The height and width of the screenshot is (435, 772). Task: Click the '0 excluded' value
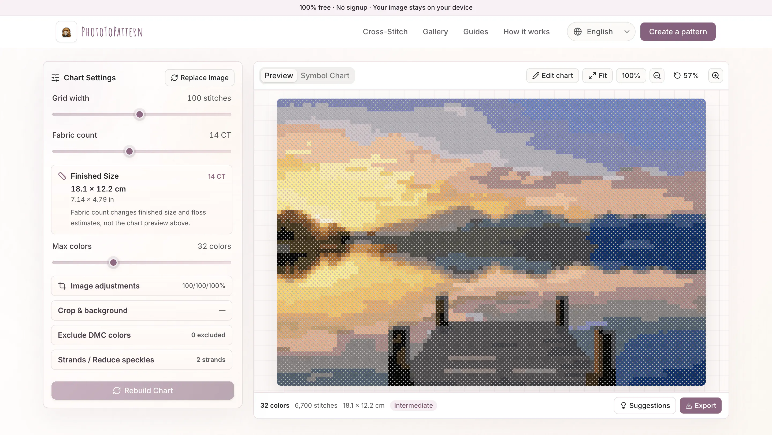click(208, 335)
